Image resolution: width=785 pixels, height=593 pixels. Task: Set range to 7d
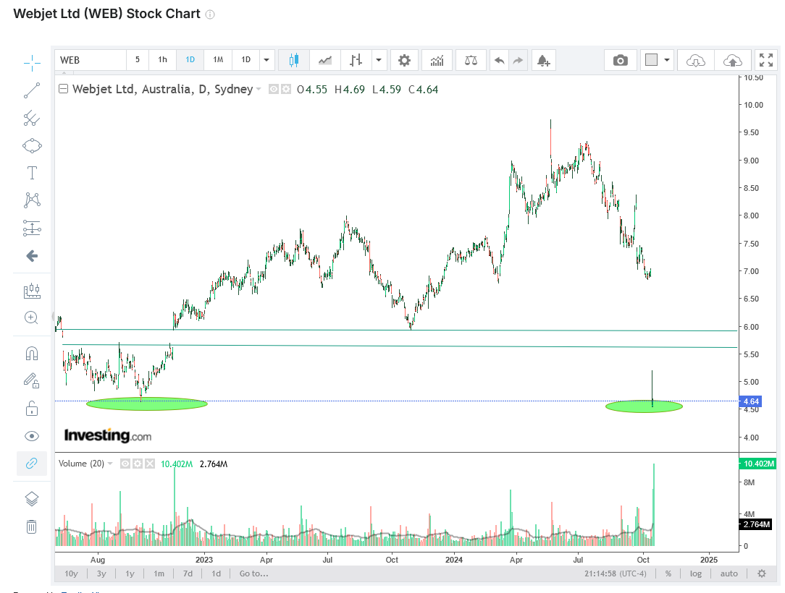coord(188,573)
